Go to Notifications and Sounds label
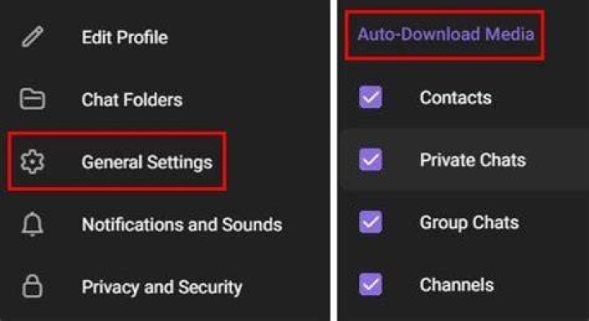This screenshot has height=321, width=589. [182, 225]
